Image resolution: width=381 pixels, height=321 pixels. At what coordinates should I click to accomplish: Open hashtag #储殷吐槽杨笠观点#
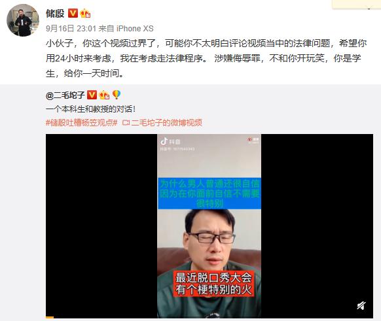coord(82,123)
